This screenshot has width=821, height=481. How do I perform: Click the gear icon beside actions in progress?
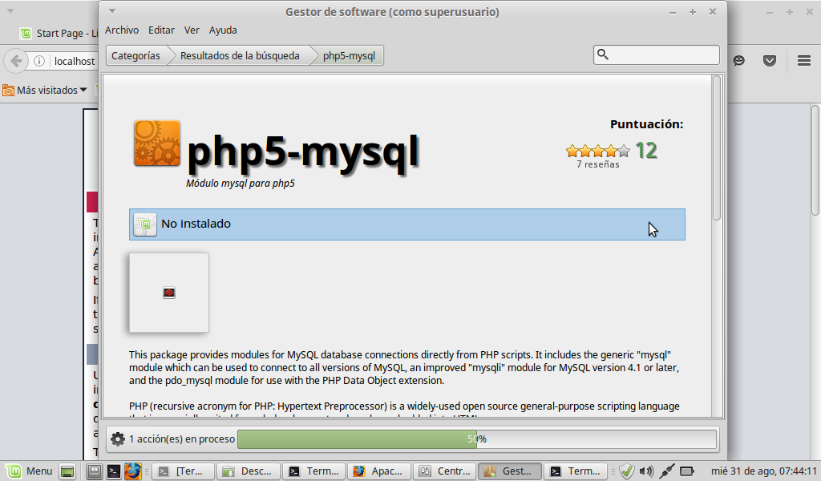click(x=118, y=439)
